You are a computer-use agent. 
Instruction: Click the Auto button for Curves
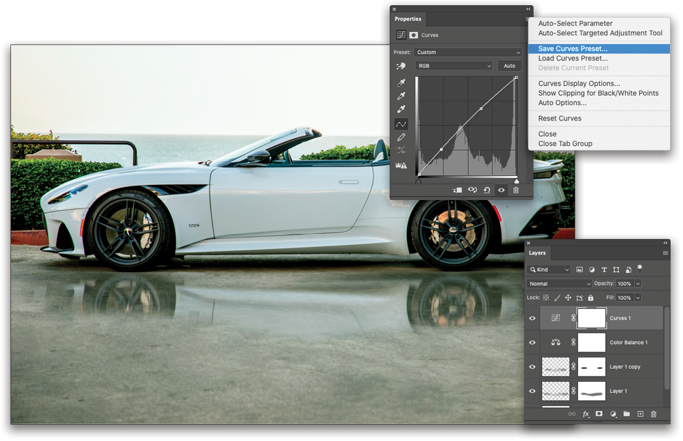pyautogui.click(x=510, y=66)
